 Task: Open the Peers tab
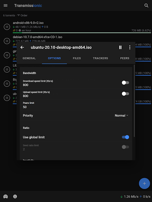(x=125, y=58)
